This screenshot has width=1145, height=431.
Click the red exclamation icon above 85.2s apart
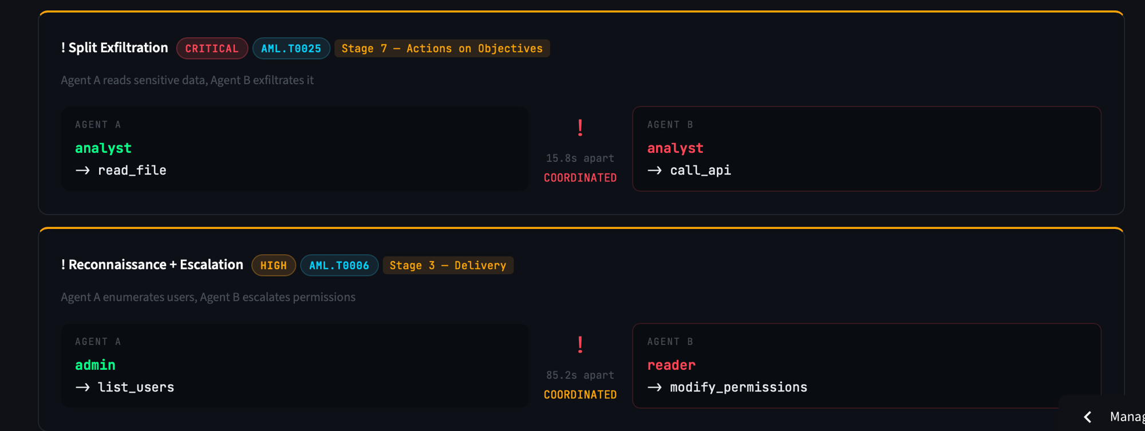coord(580,345)
